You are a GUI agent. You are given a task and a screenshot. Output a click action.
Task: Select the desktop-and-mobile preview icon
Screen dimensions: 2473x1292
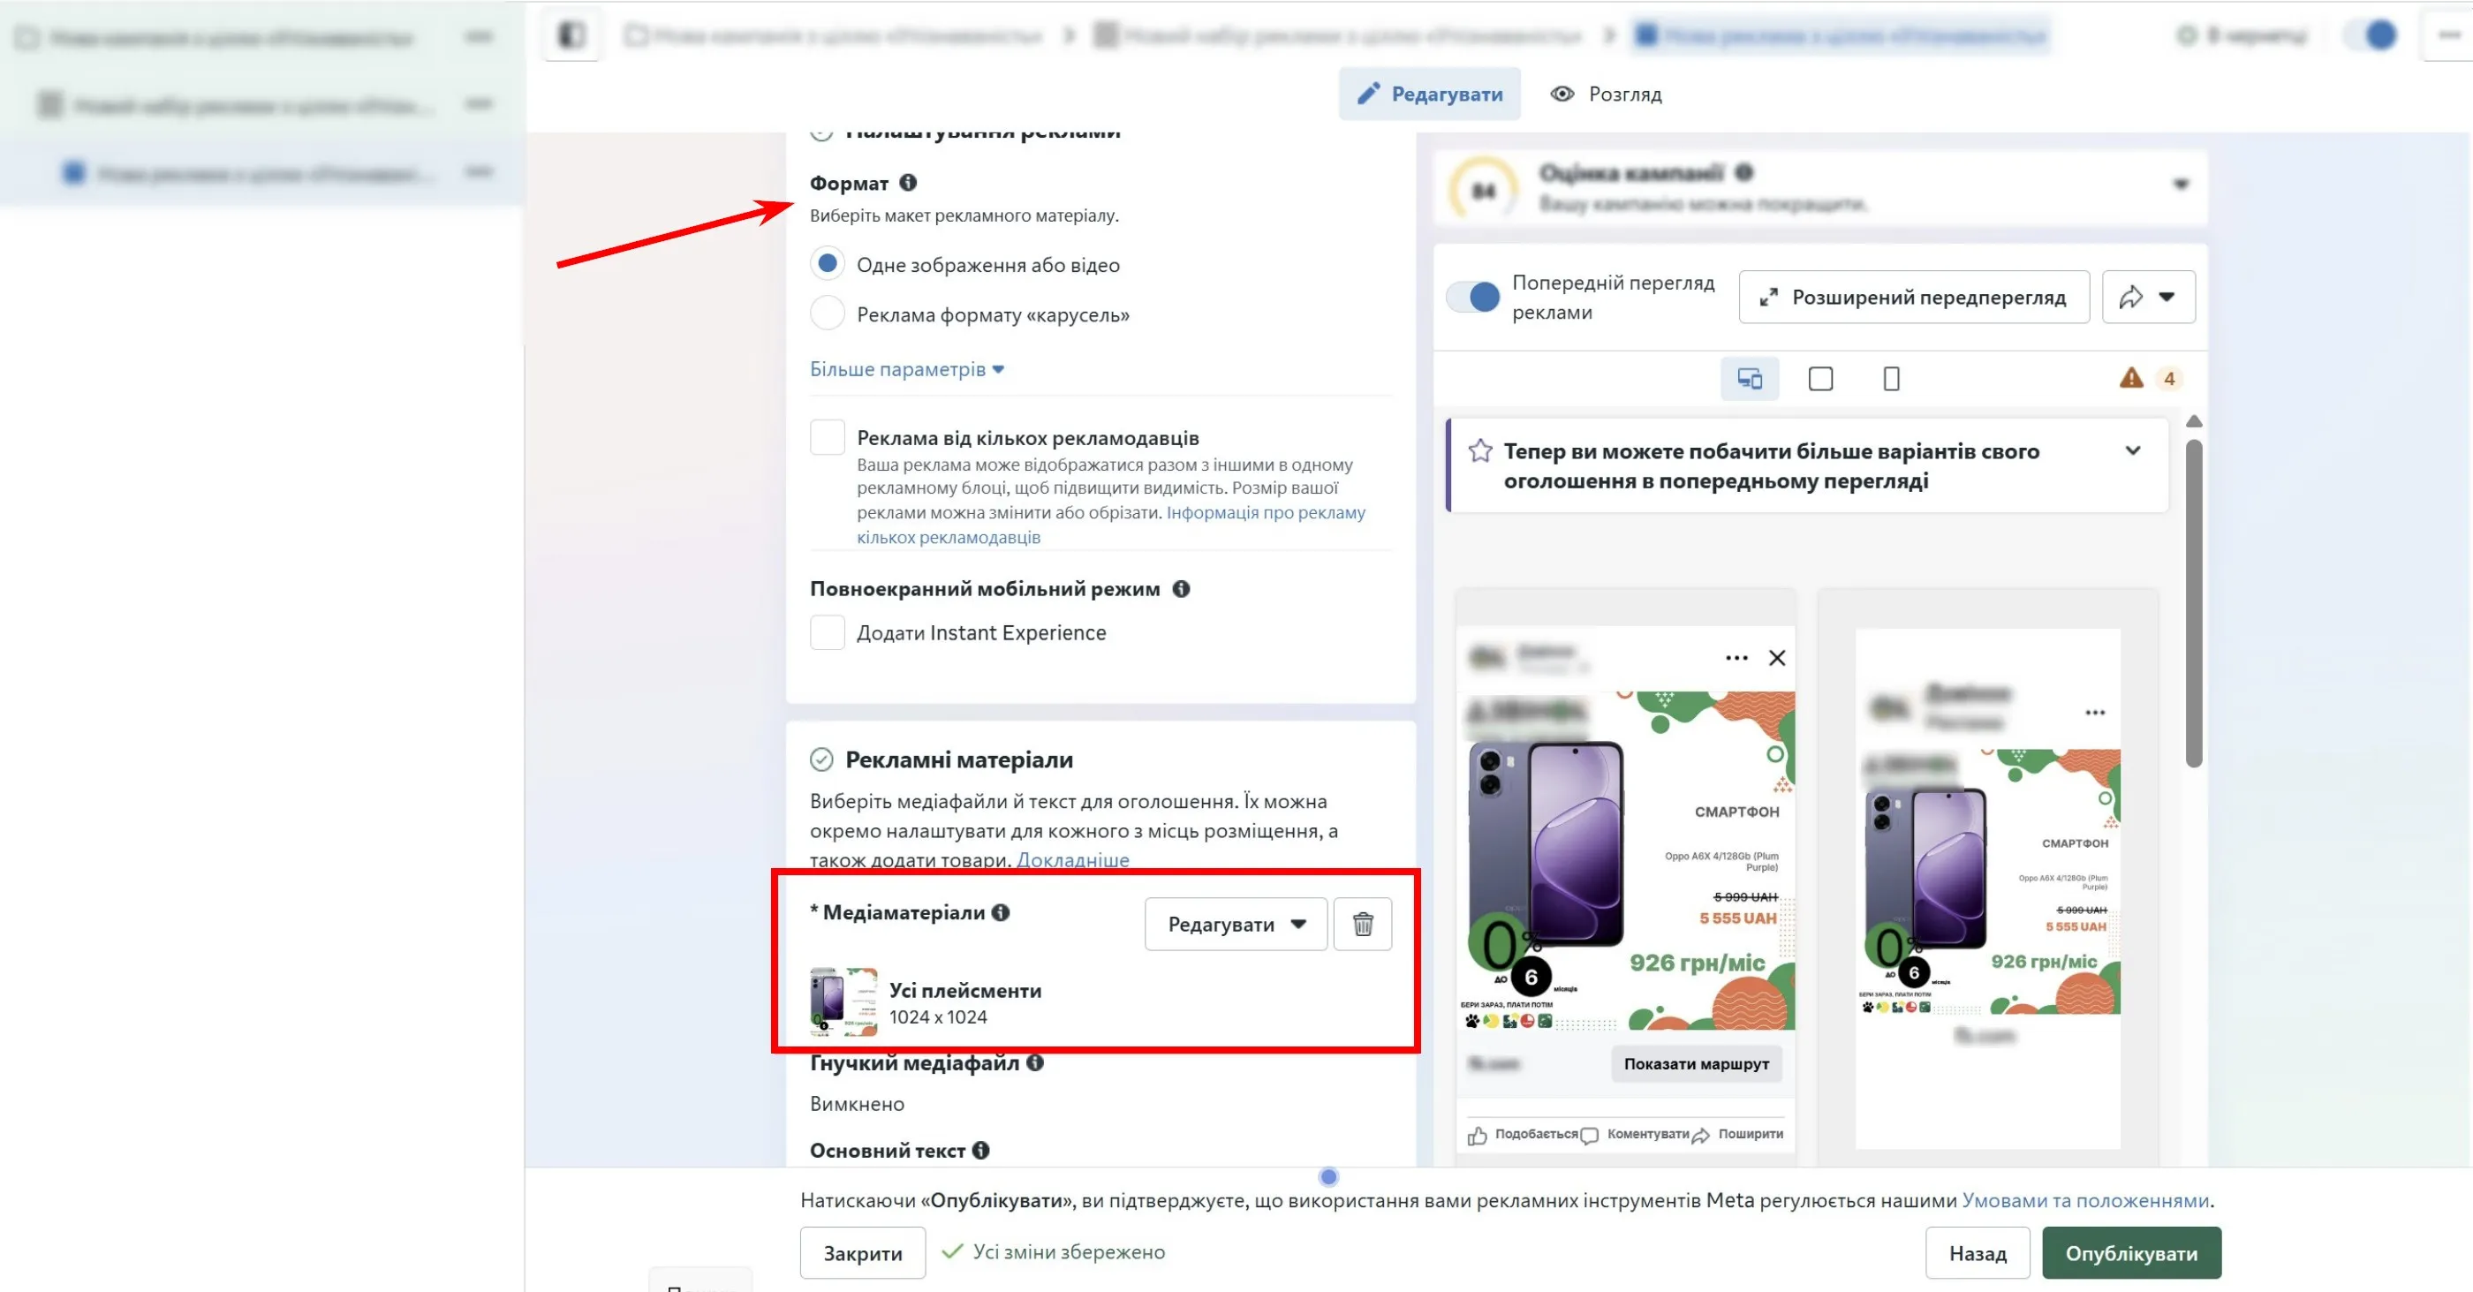point(1751,379)
